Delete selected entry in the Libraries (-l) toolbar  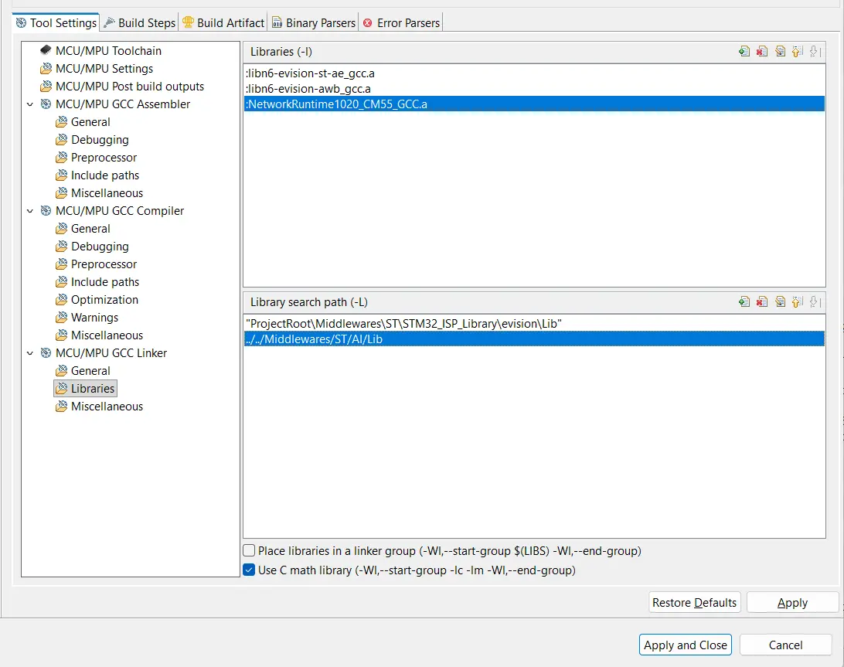click(x=762, y=52)
